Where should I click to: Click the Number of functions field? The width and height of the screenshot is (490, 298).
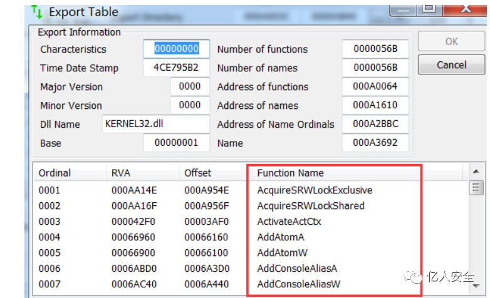(375, 49)
